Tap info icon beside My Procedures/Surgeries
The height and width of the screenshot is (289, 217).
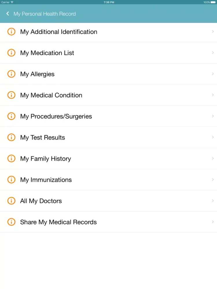coord(11,116)
